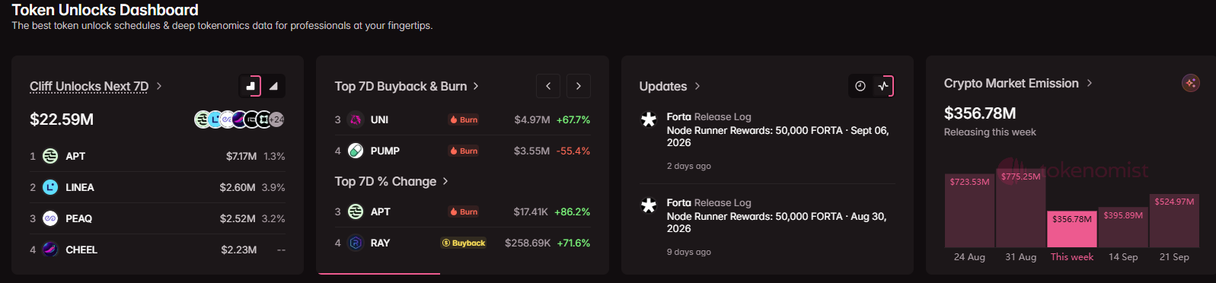The height and width of the screenshot is (283, 1216).
Task: Click Forta star logo on Sept 06 update
Action: (649, 119)
